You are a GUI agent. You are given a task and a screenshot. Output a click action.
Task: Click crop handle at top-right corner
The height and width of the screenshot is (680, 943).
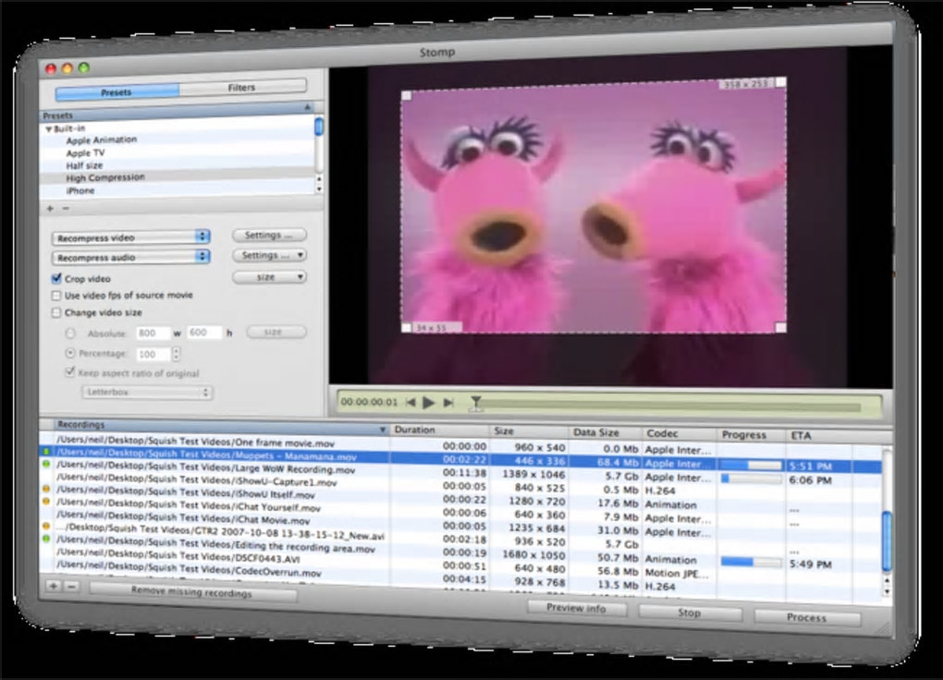tap(780, 82)
